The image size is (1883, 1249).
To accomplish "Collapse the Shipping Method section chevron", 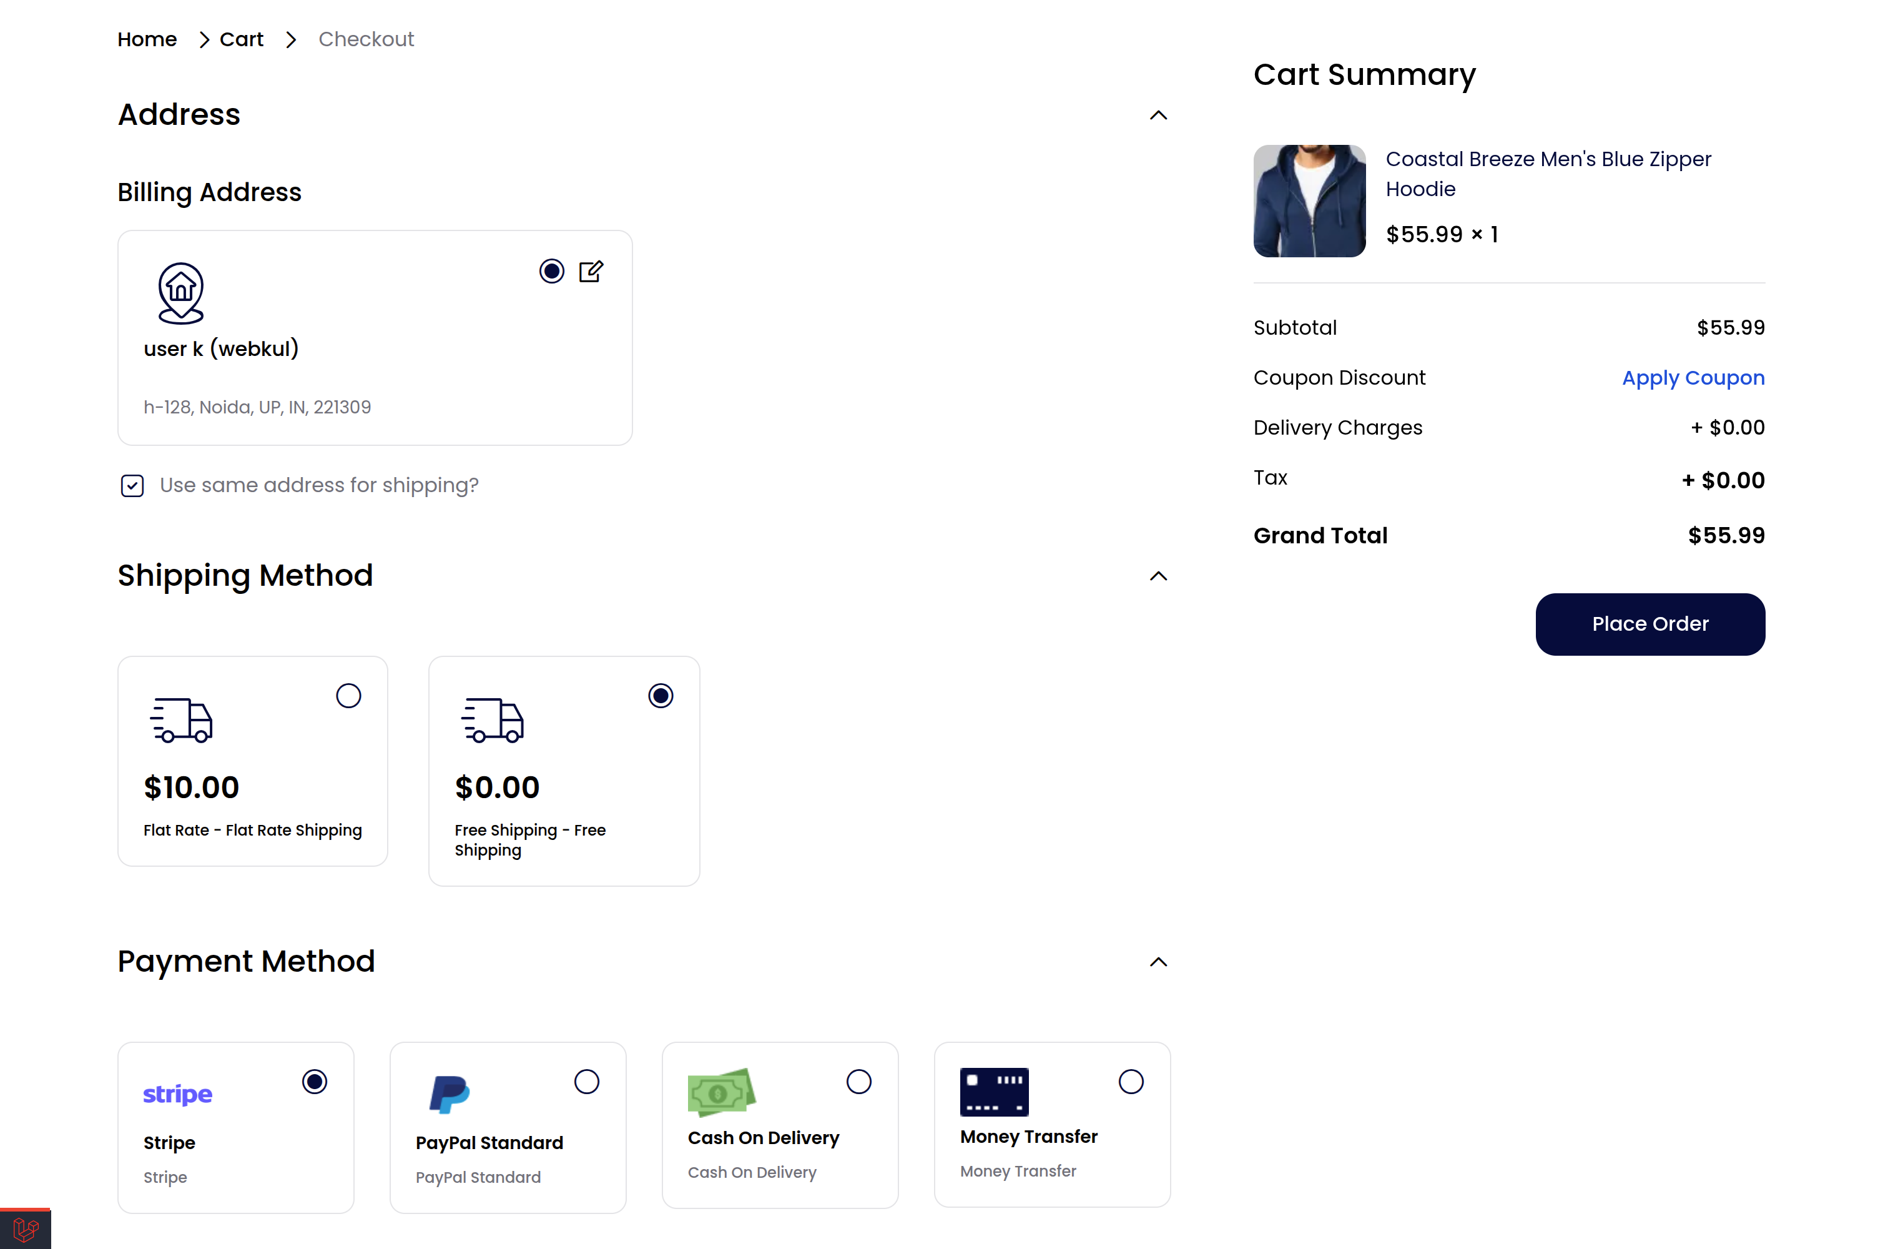I will point(1159,576).
